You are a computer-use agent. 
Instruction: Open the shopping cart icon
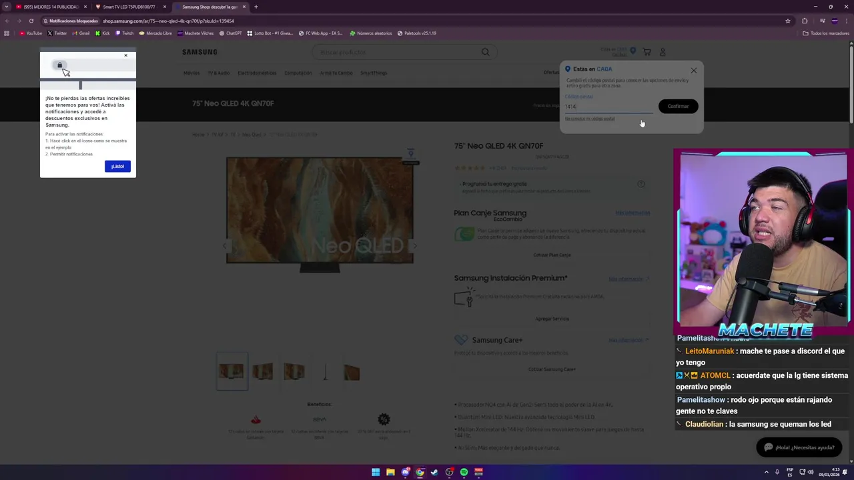click(x=647, y=52)
